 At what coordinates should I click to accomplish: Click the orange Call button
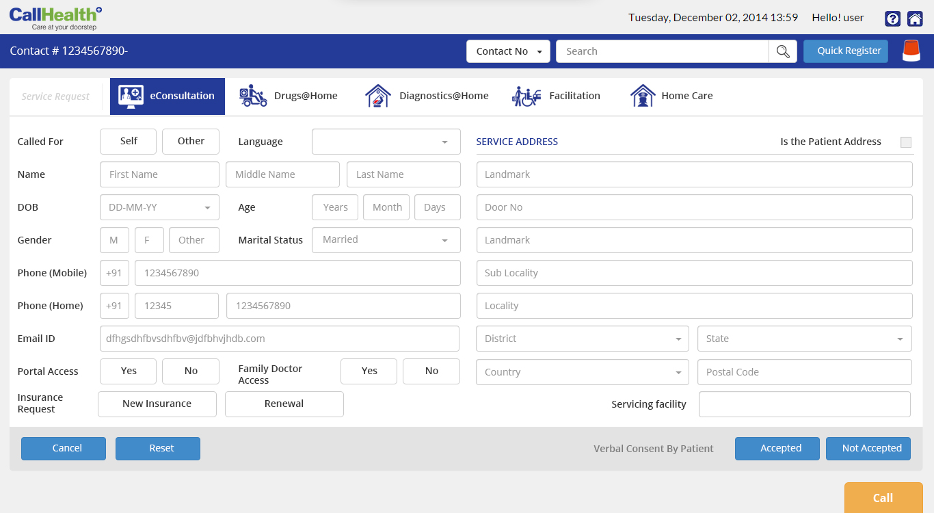pos(882,498)
